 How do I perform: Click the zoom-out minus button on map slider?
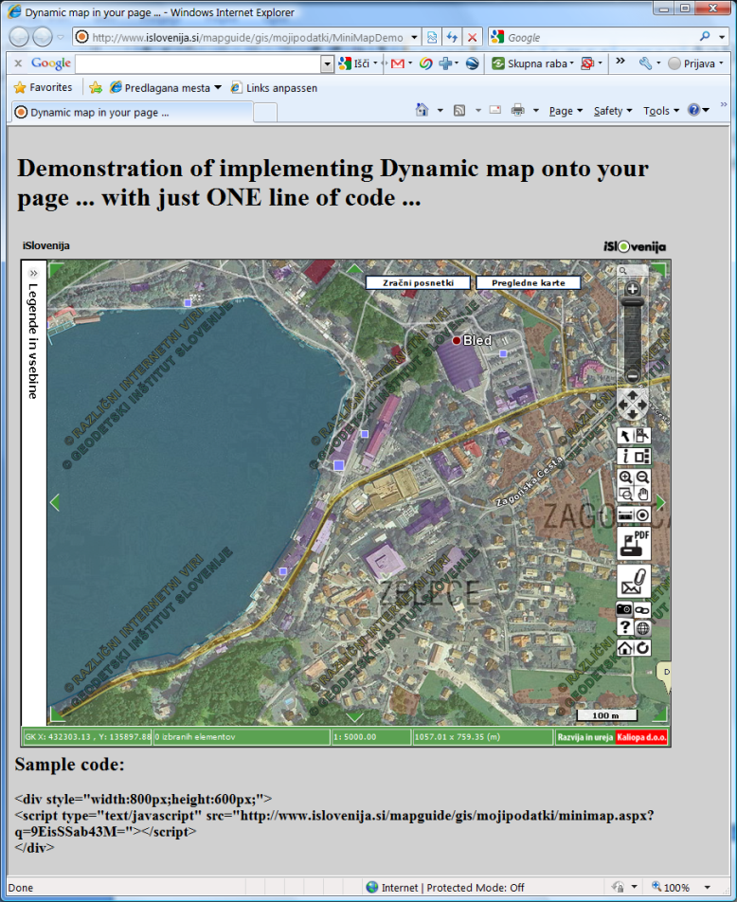[x=632, y=376]
